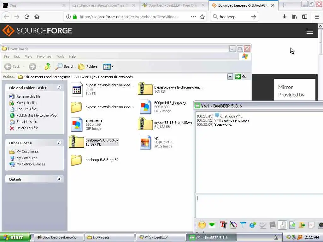The height and width of the screenshot is (242, 323).
Task: Select the 162 KB bypass-paywalls '0 File'
Action: tap(102, 89)
